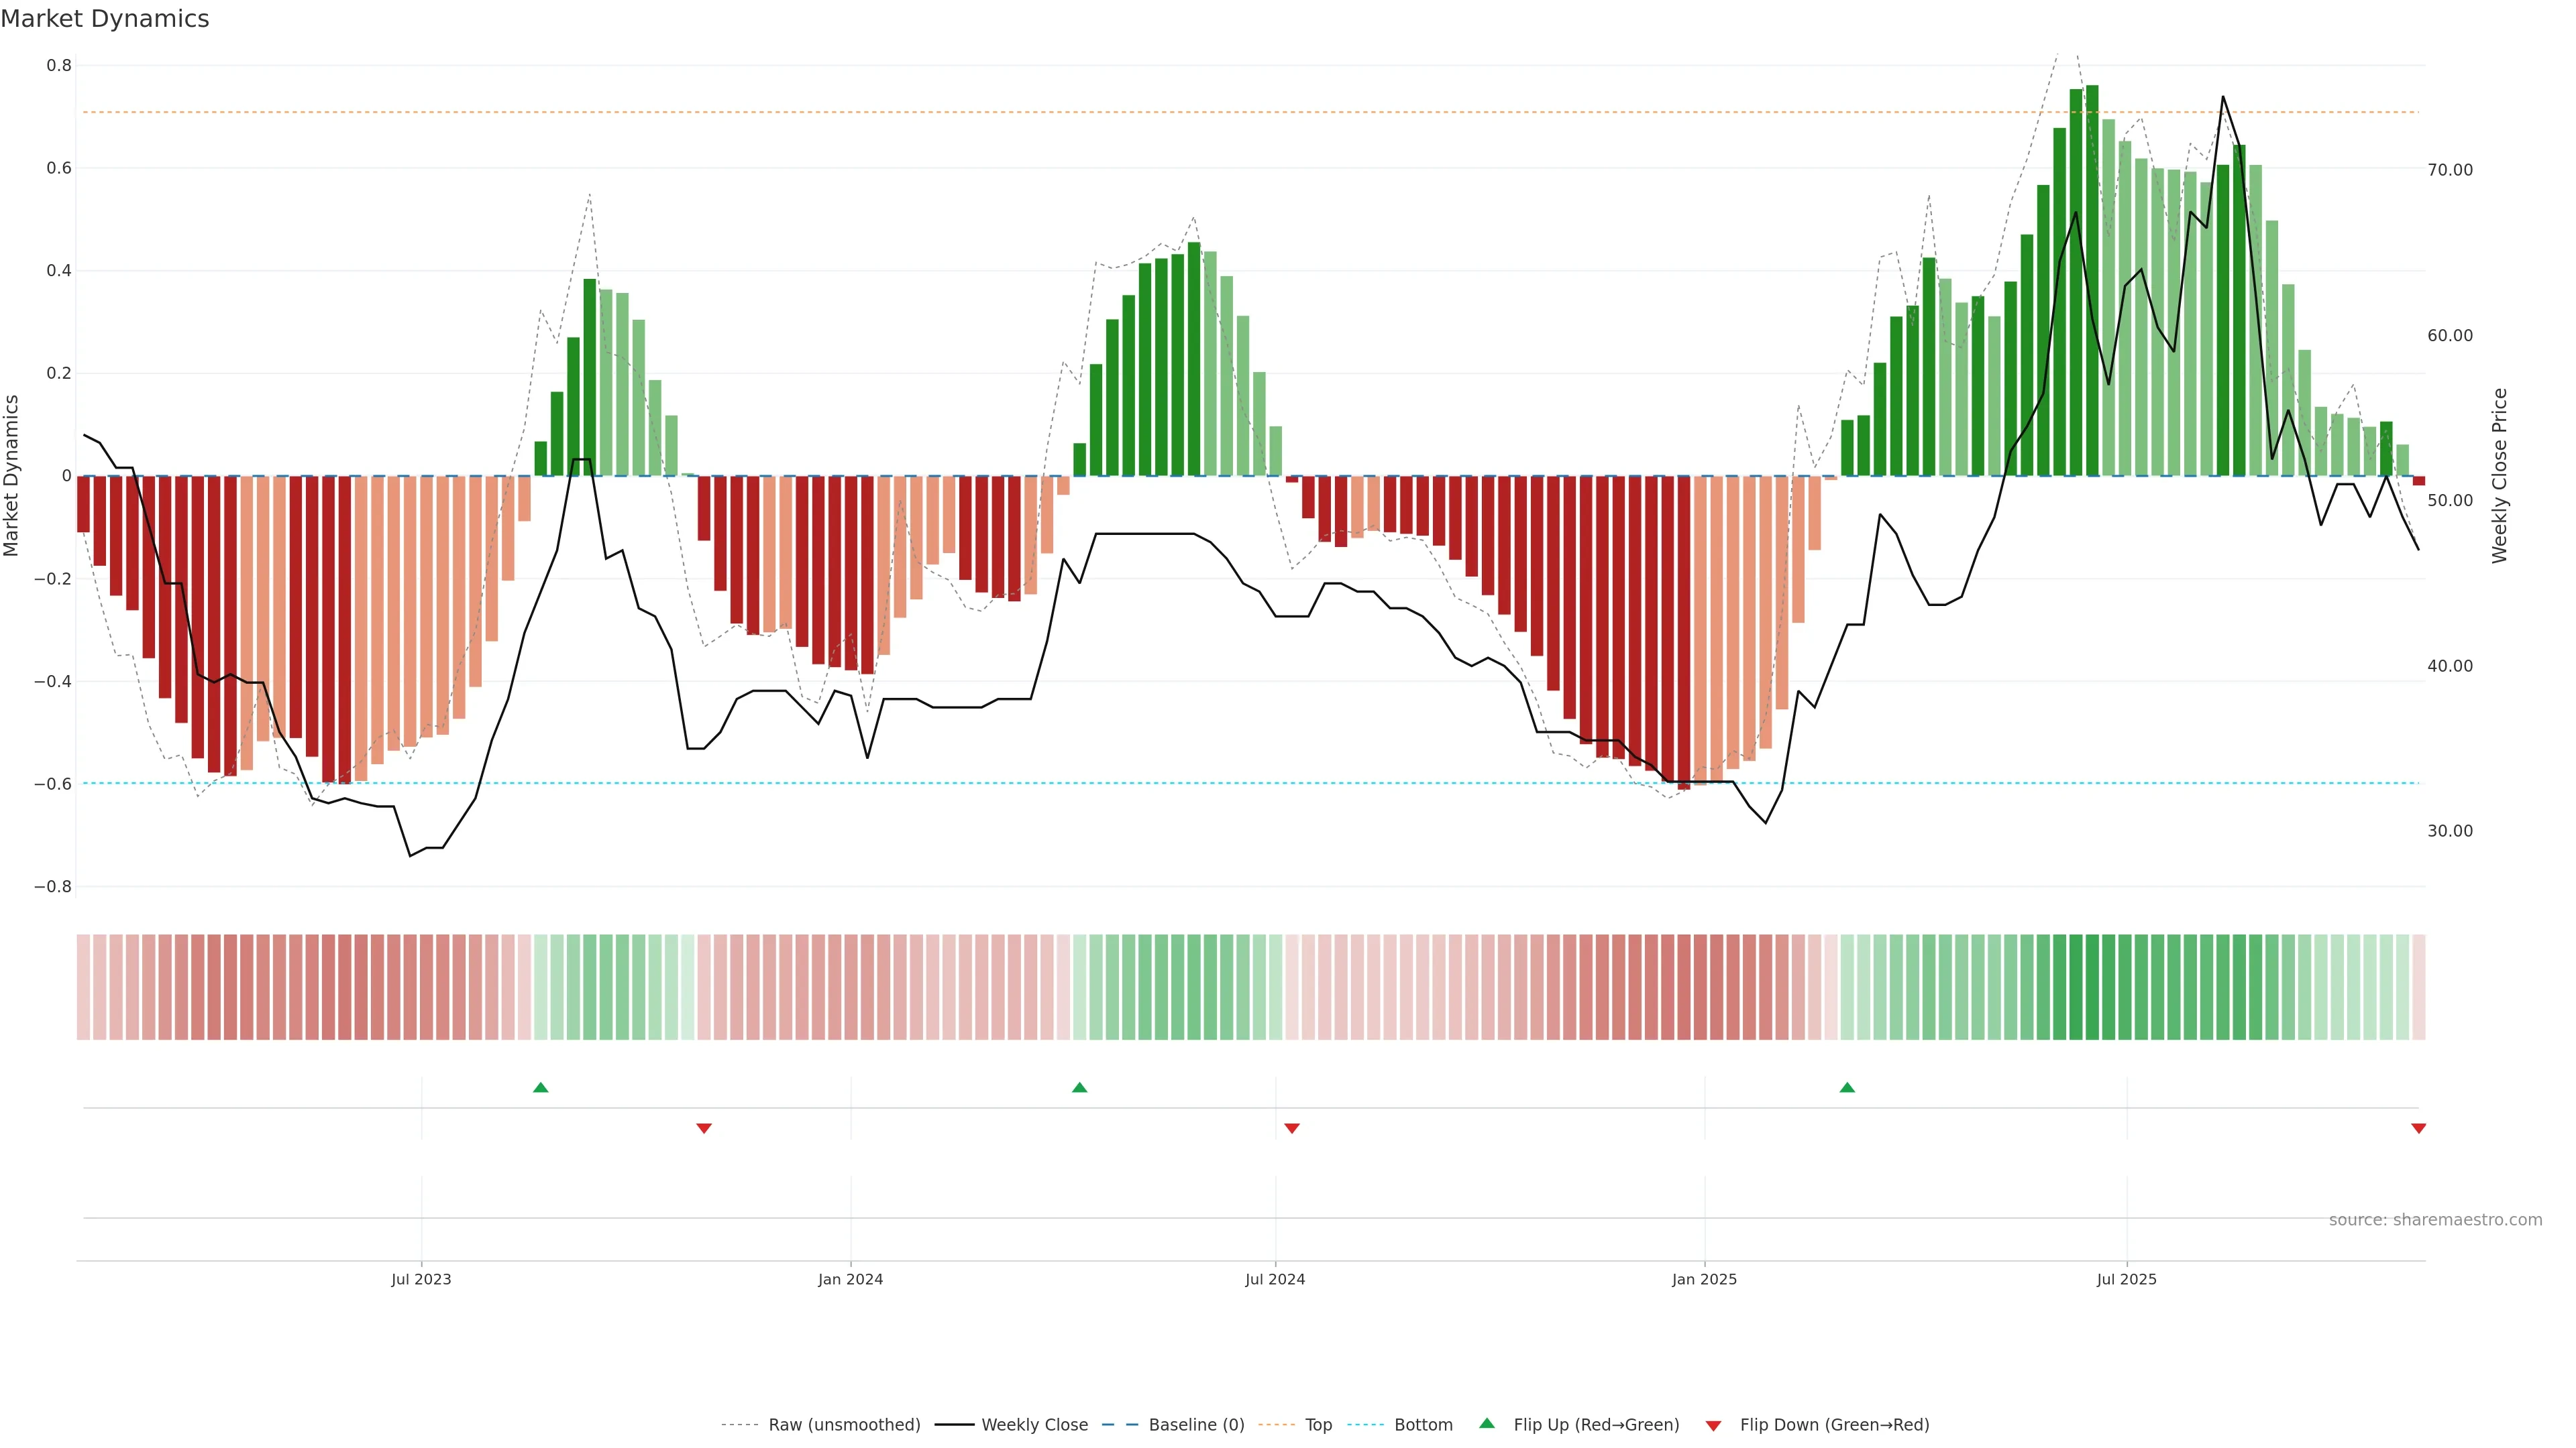
Task: Toggle the Weekly Close legend entry
Action: [x=1034, y=1425]
